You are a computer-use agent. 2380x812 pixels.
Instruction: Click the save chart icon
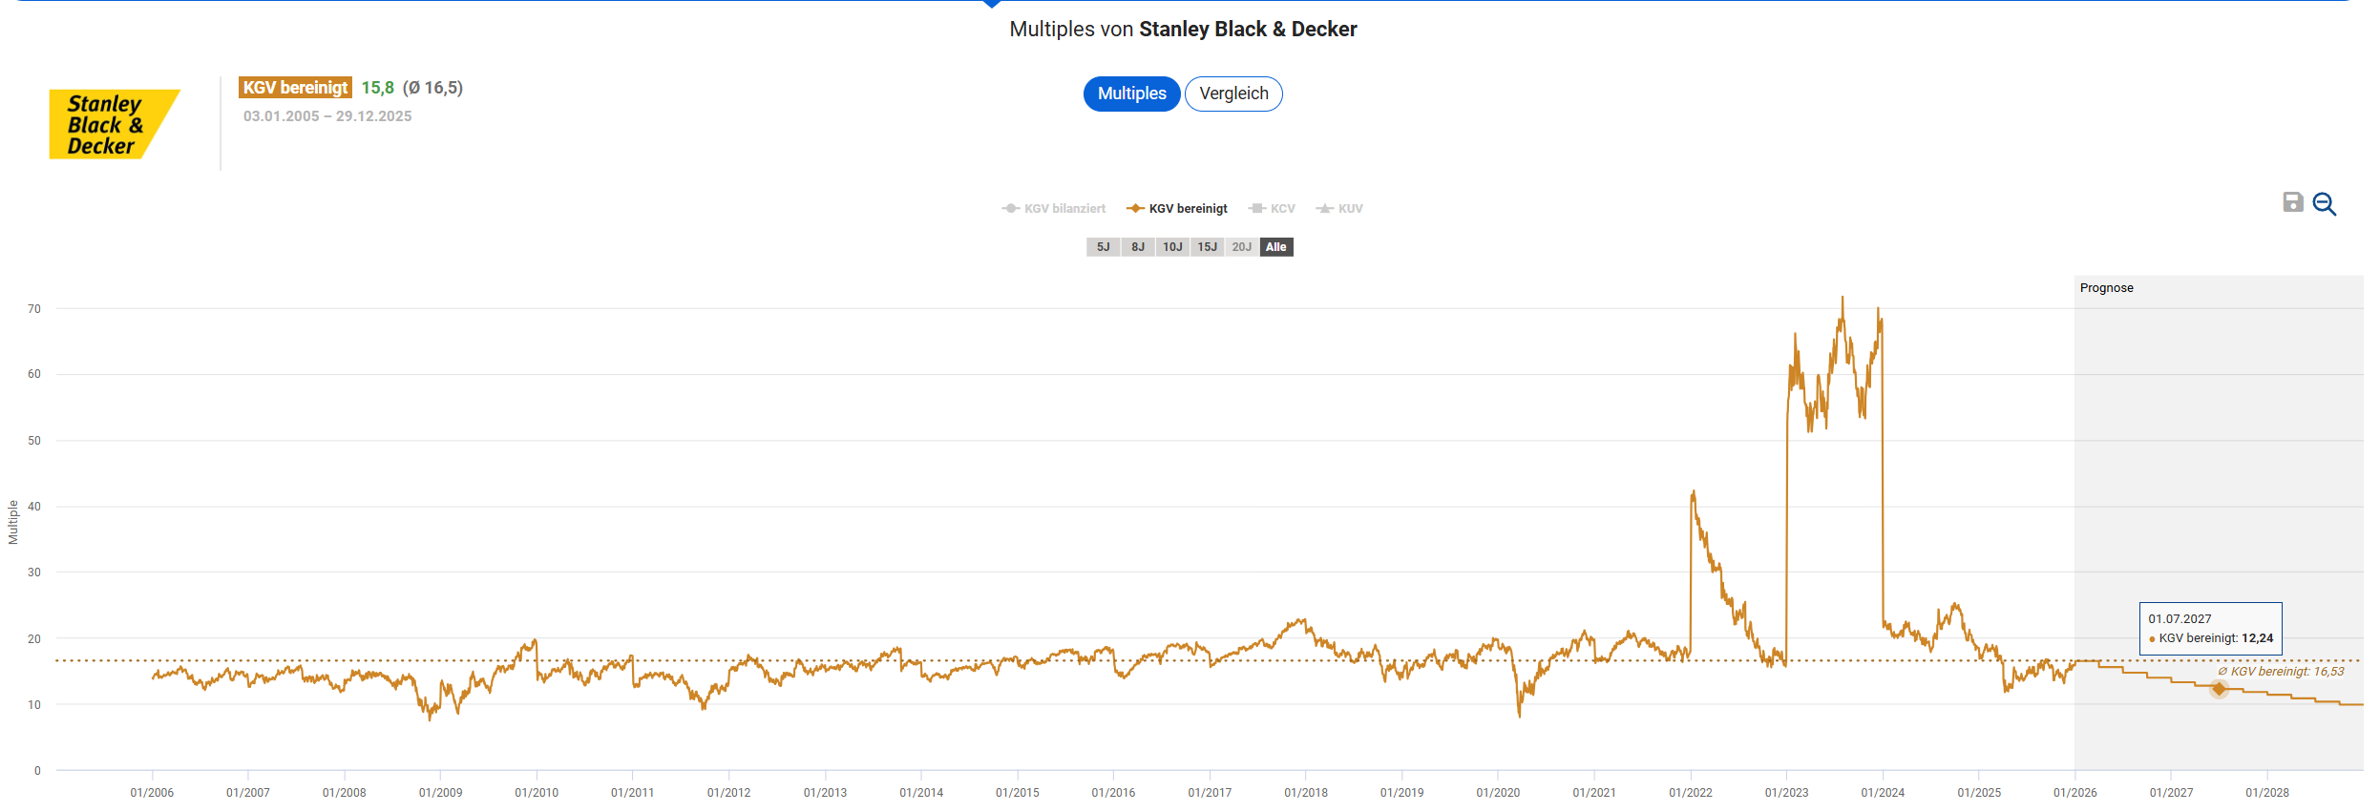(x=2292, y=202)
